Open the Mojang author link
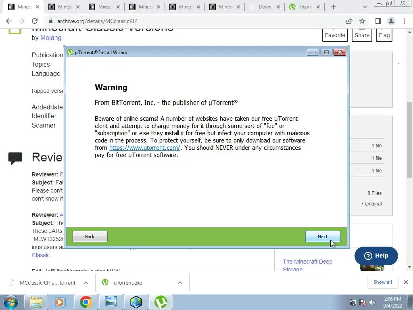The image size is (413, 310). point(51,38)
